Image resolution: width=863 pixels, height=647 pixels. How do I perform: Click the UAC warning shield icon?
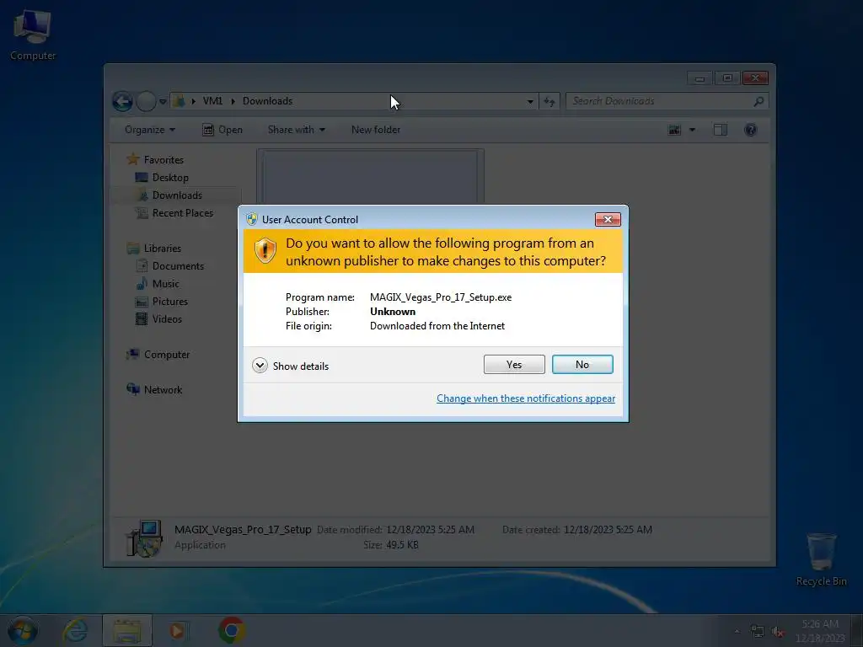tap(265, 251)
